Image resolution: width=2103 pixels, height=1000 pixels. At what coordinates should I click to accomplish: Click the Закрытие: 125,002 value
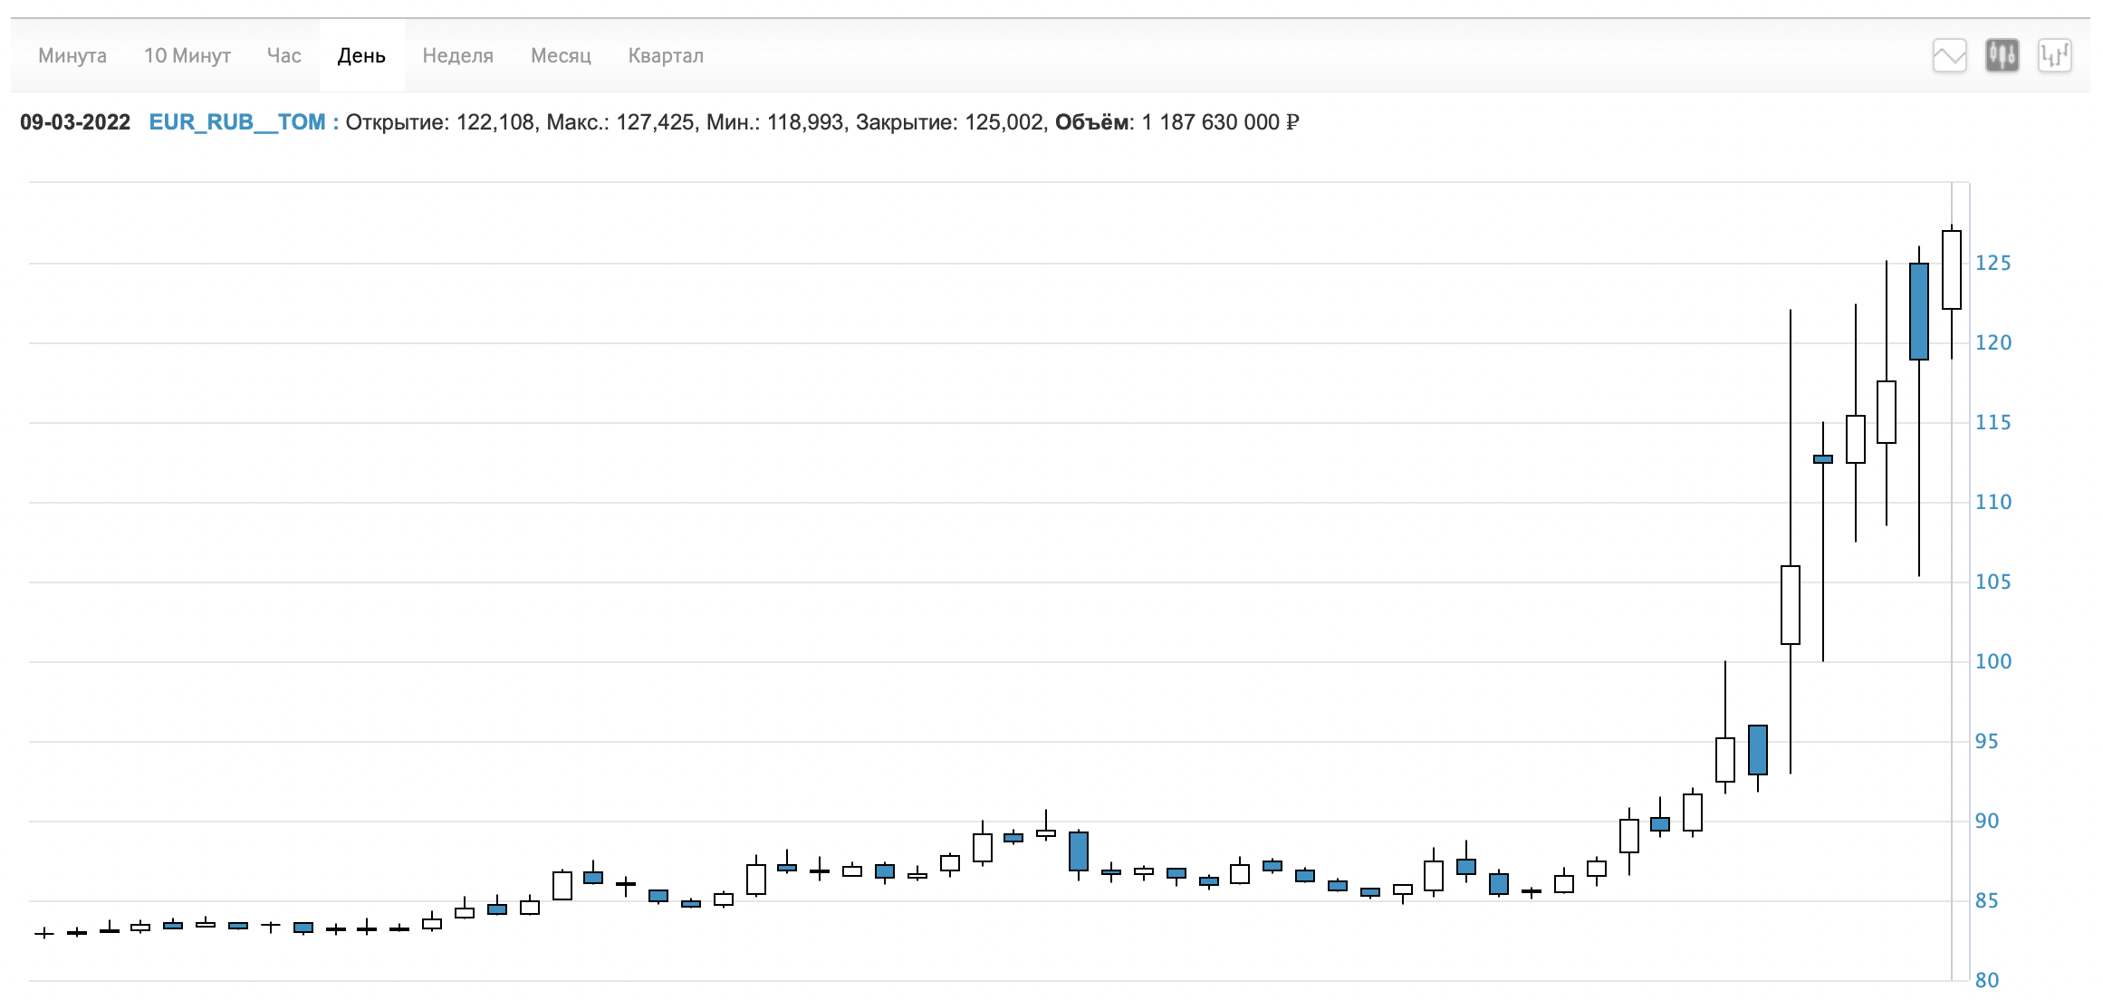coord(950,122)
